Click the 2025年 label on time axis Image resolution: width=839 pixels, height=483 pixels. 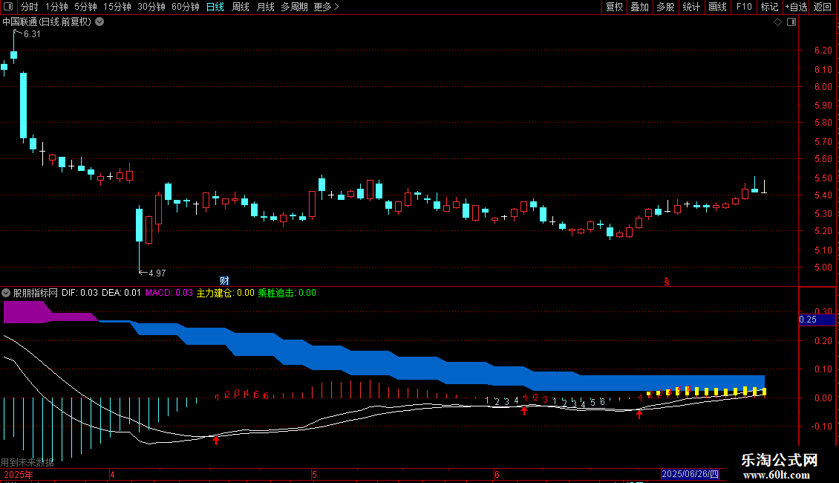19,474
